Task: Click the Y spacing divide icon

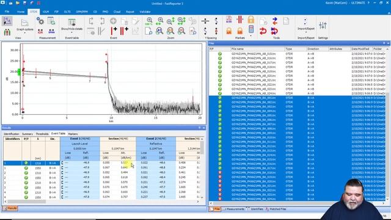Action: (x=205, y=21)
